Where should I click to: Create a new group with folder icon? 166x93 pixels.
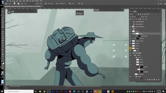point(154,80)
